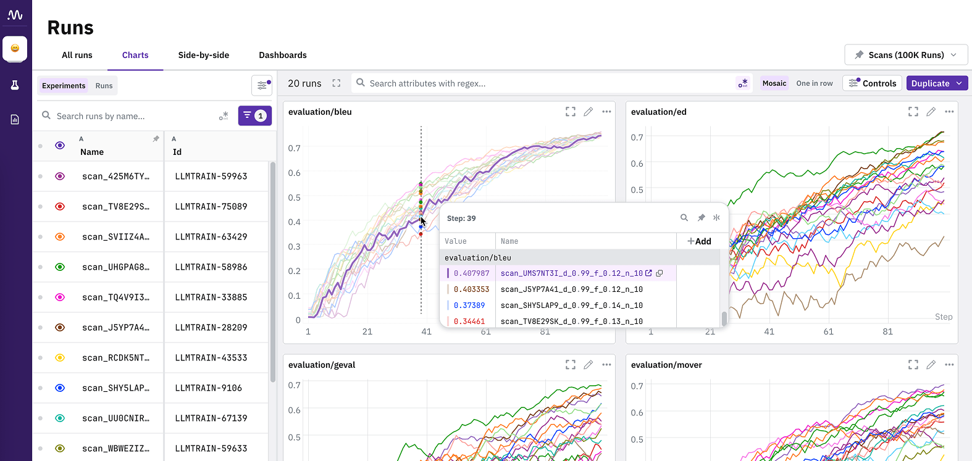Switch the layout to One in row
Image resolution: width=972 pixels, height=461 pixels.
click(x=815, y=83)
